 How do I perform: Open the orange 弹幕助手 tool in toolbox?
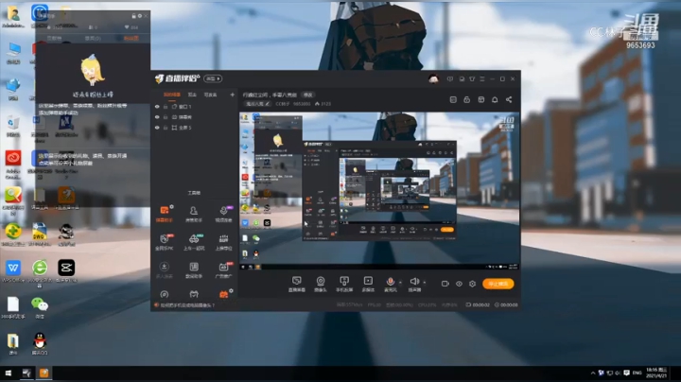(165, 214)
